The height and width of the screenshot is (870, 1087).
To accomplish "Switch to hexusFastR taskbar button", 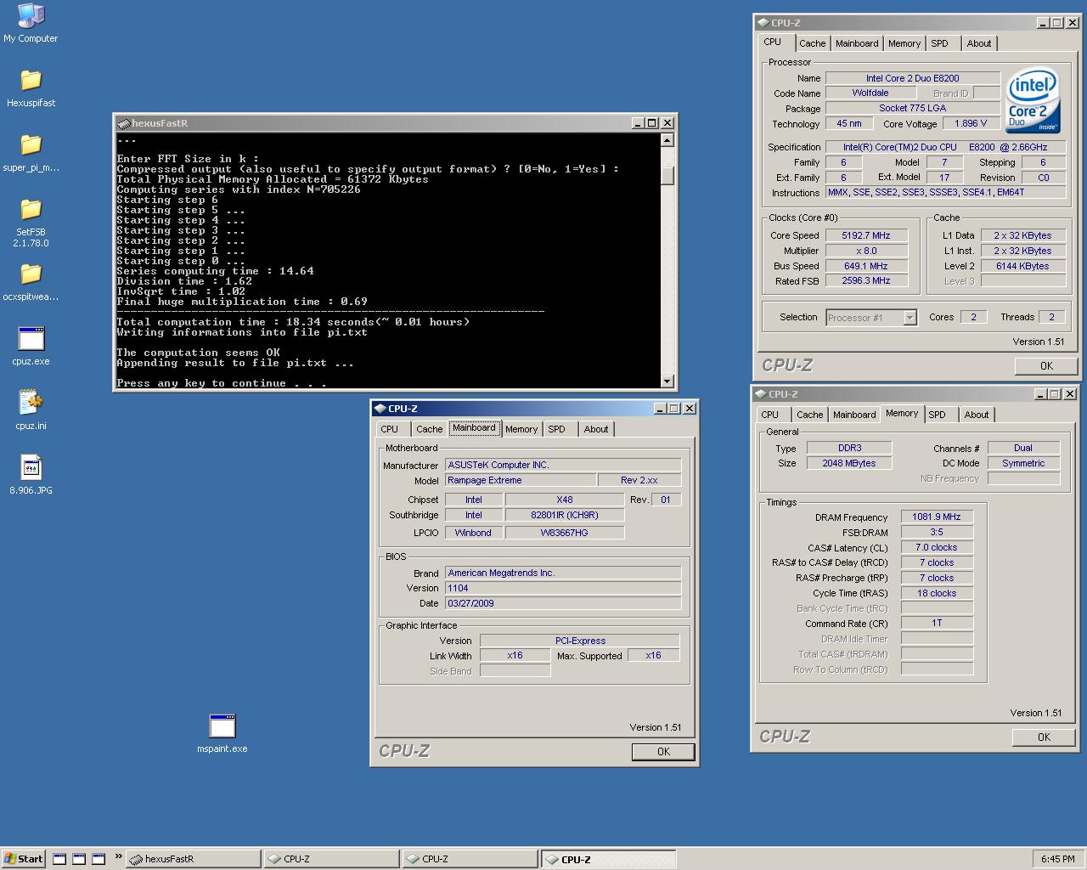I will pyautogui.click(x=193, y=859).
